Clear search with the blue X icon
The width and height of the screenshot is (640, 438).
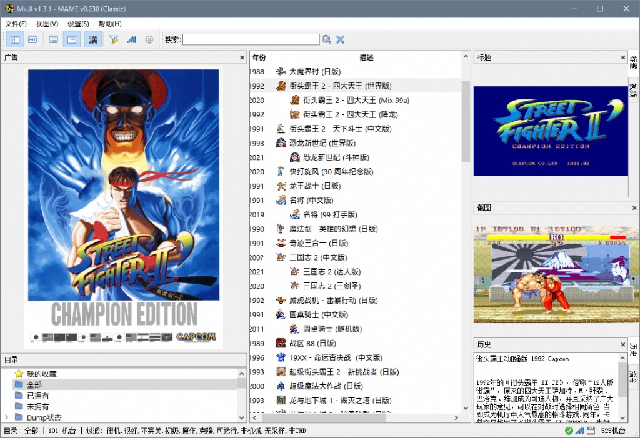341,39
